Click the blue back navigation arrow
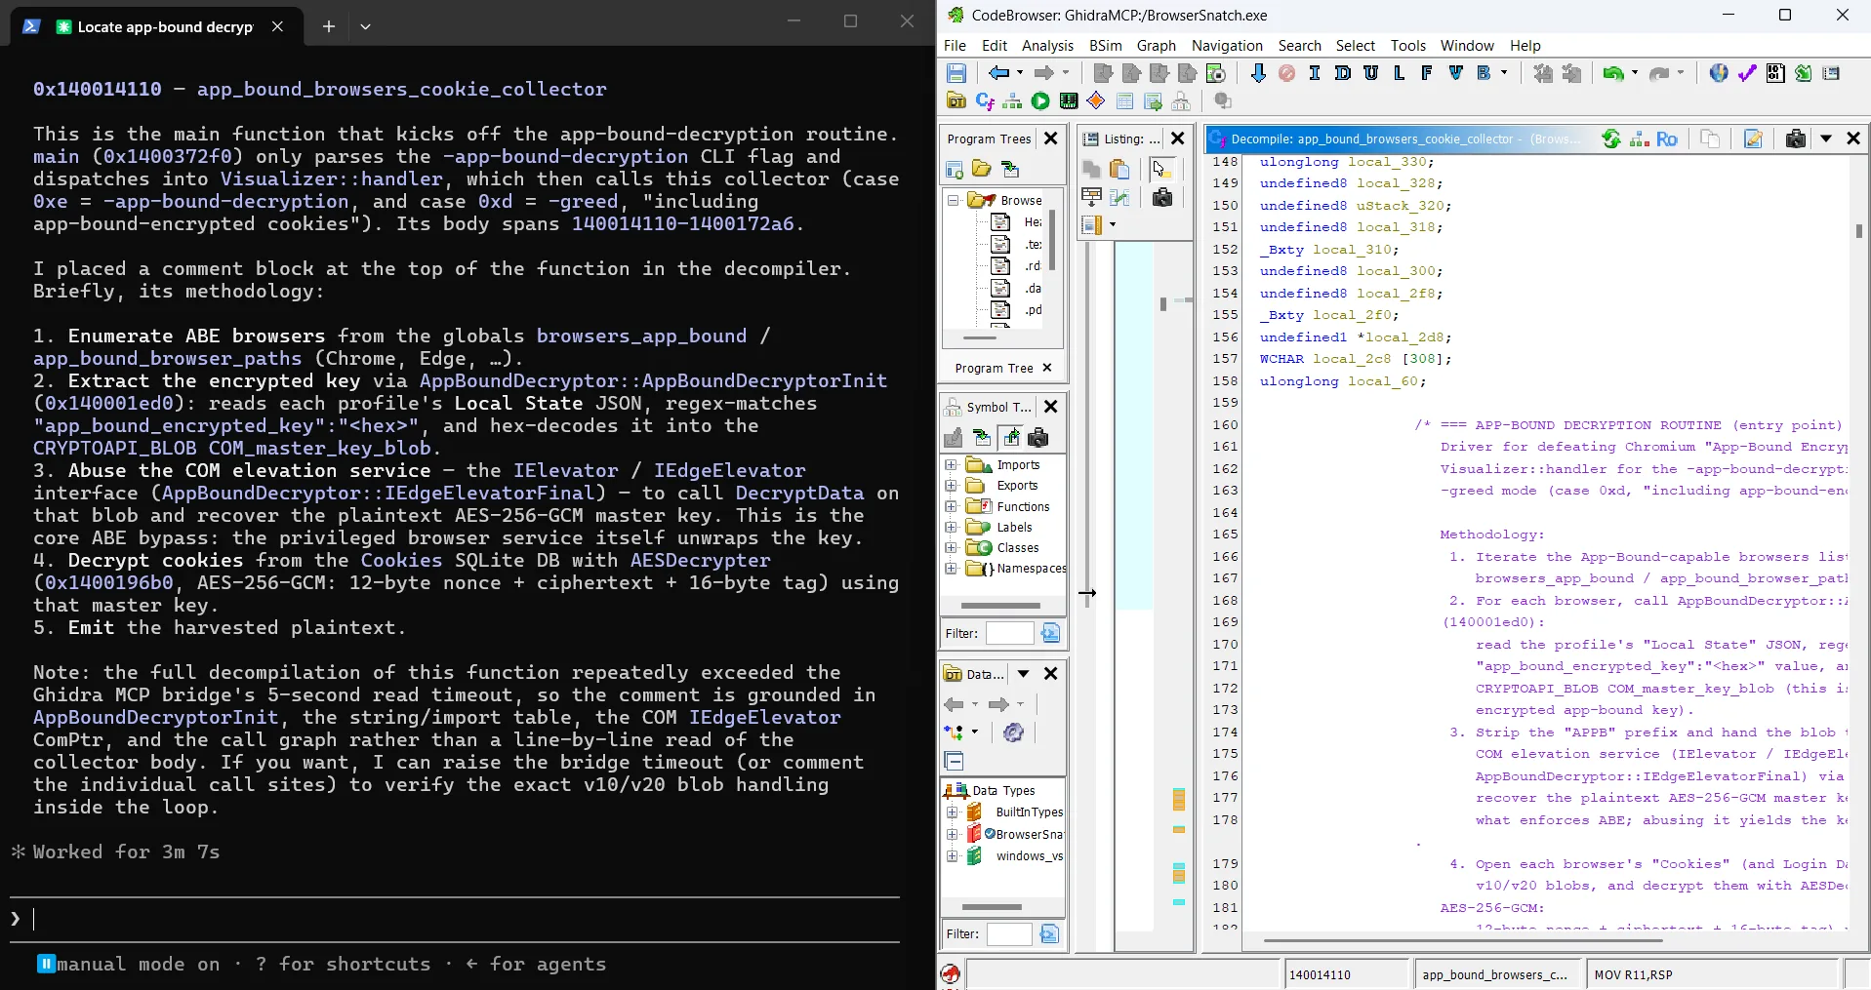This screenshot has height=990, width=1871. click(998, 73)
